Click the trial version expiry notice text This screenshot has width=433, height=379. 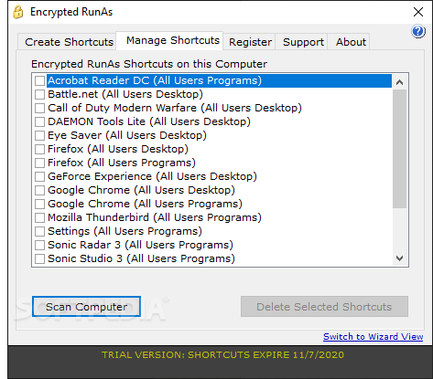point(222,354)
